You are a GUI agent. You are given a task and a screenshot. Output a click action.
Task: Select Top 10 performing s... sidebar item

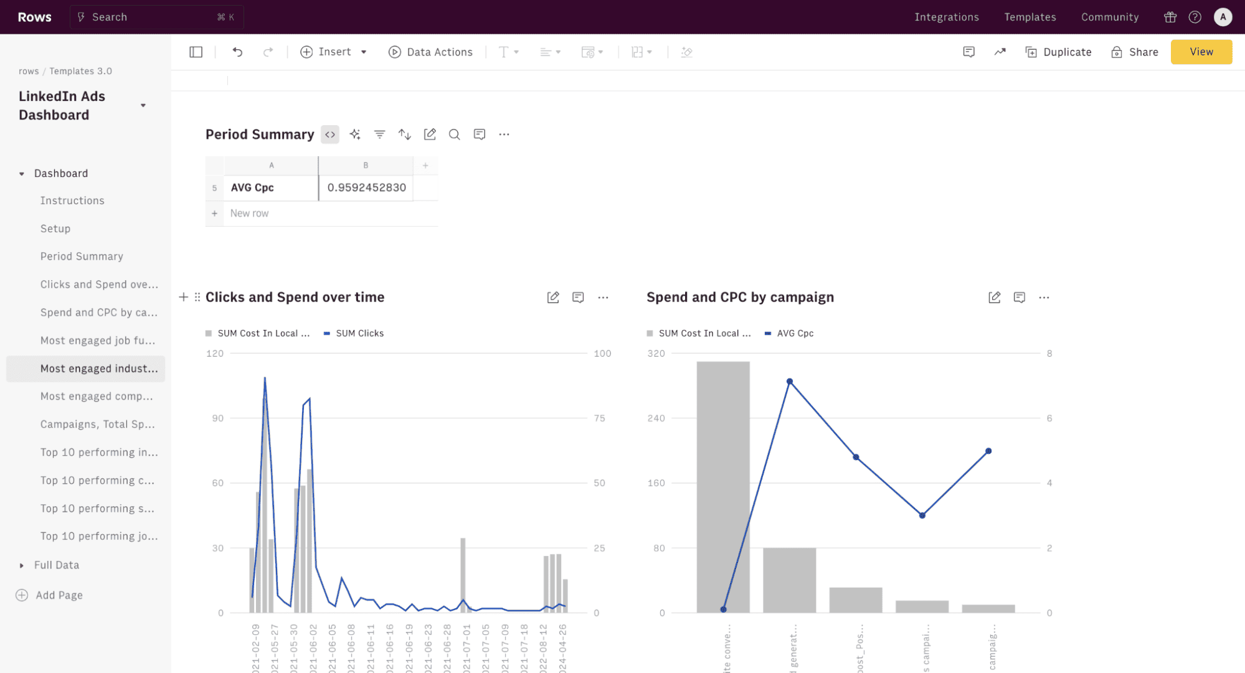click(97, 509)
